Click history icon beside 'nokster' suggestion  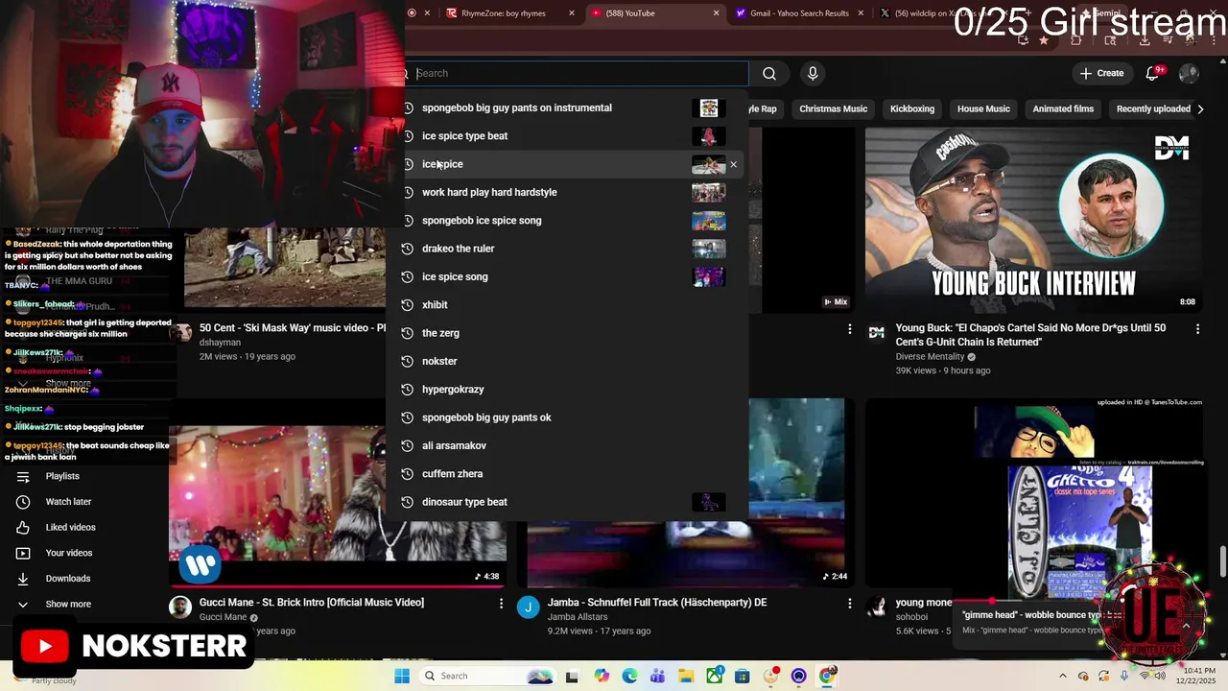click(x=408, y=361)
